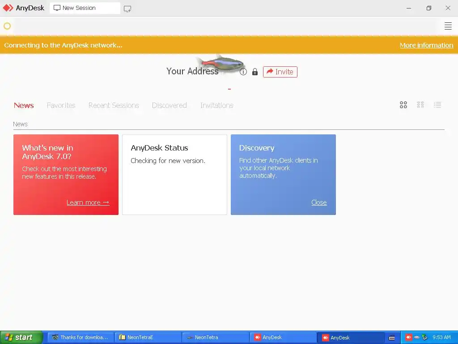The image size is (458, 344).
Task: Close the Discovery card
Action: [x=319, y=202]
